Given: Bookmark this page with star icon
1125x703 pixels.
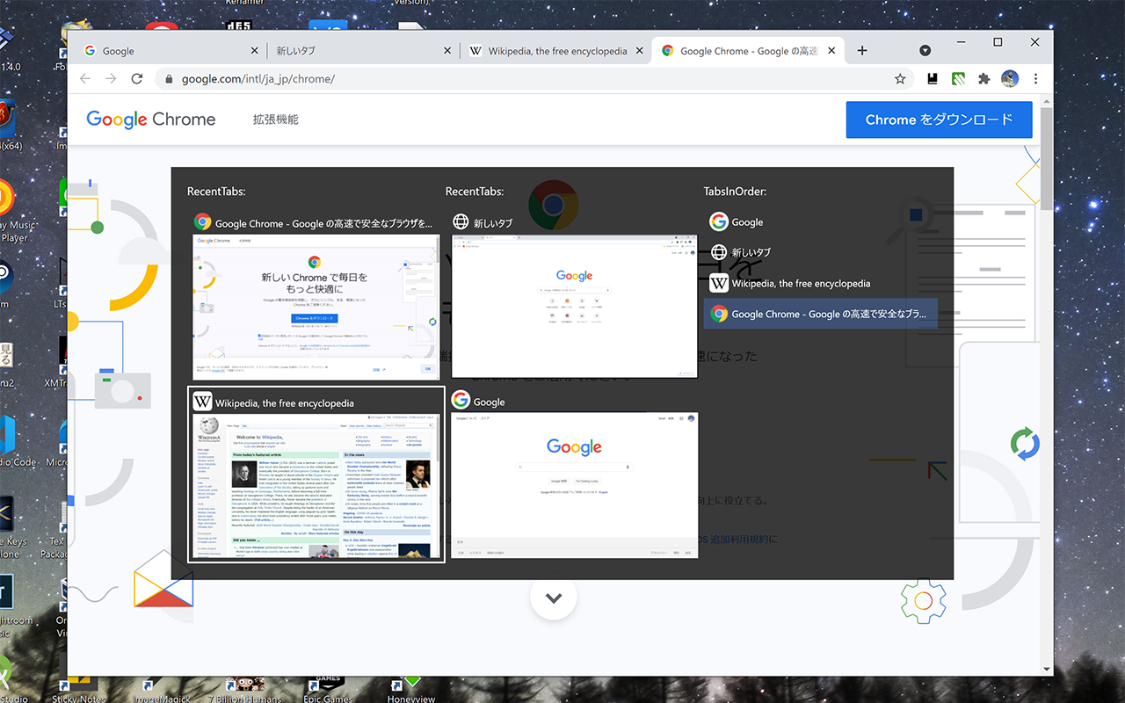Looking at the screenshot, I should 900,79.
